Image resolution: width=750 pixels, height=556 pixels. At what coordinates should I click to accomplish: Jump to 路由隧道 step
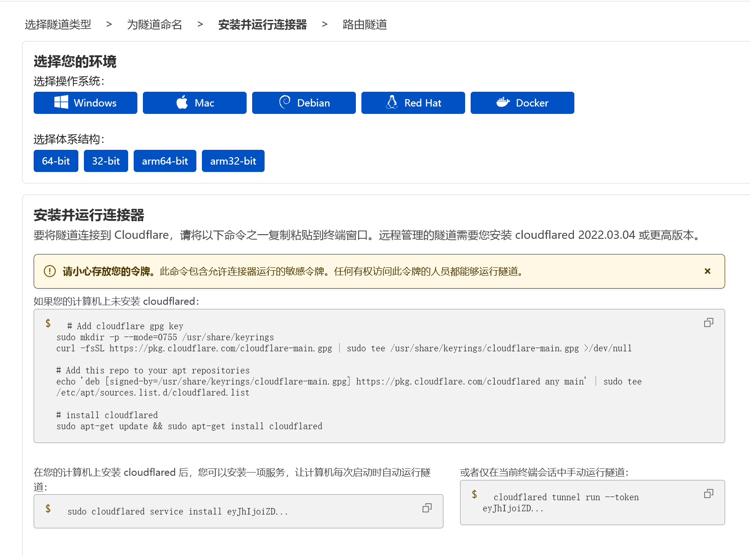click(x=365, y=24)
